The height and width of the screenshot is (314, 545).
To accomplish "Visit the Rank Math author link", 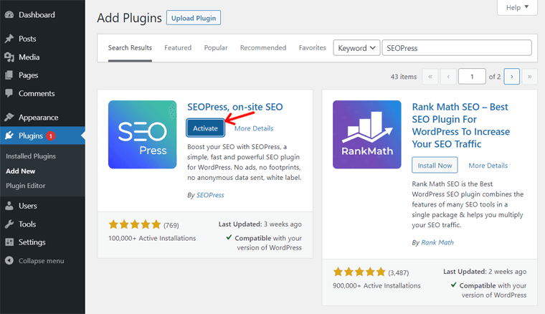I will (437, 242).
